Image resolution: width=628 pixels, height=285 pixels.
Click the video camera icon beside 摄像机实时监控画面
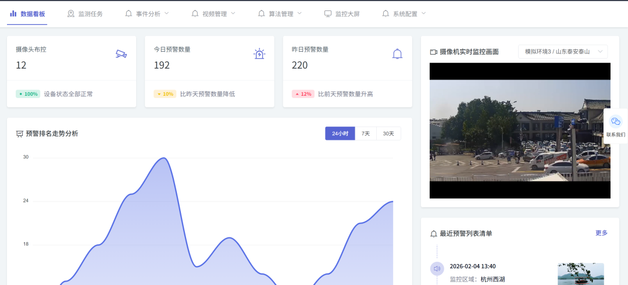coord(433,52)
